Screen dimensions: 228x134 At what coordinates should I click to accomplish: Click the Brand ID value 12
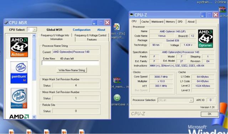tap(192, 36)
